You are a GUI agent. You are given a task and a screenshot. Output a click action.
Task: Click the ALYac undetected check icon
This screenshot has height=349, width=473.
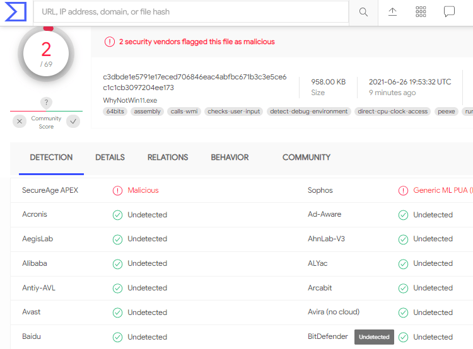pos(403,264)
